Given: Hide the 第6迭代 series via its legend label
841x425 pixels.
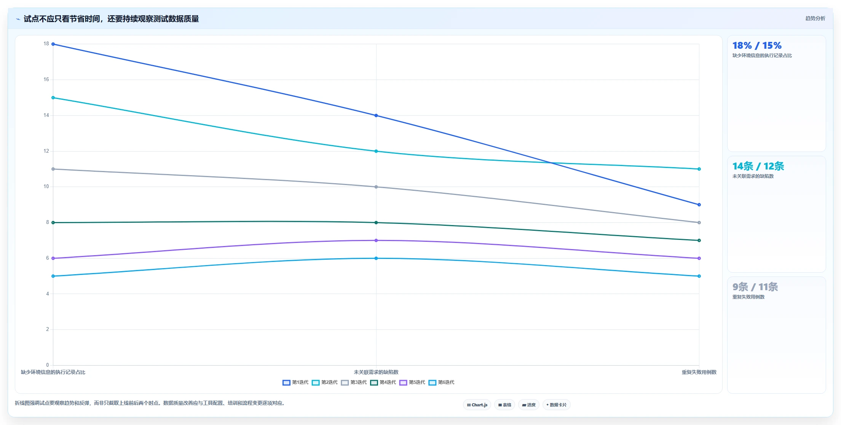Looking at the screenshot, I should (446, 382).
